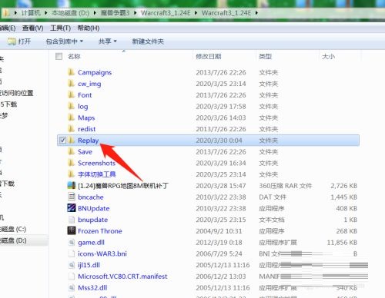Click the 11,856 KB size cell
The image size is (385, 298).
[x=342, y=242]
